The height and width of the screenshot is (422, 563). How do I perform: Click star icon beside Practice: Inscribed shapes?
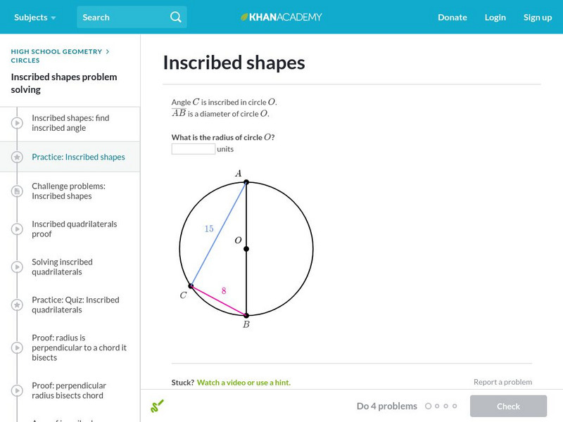18,158
